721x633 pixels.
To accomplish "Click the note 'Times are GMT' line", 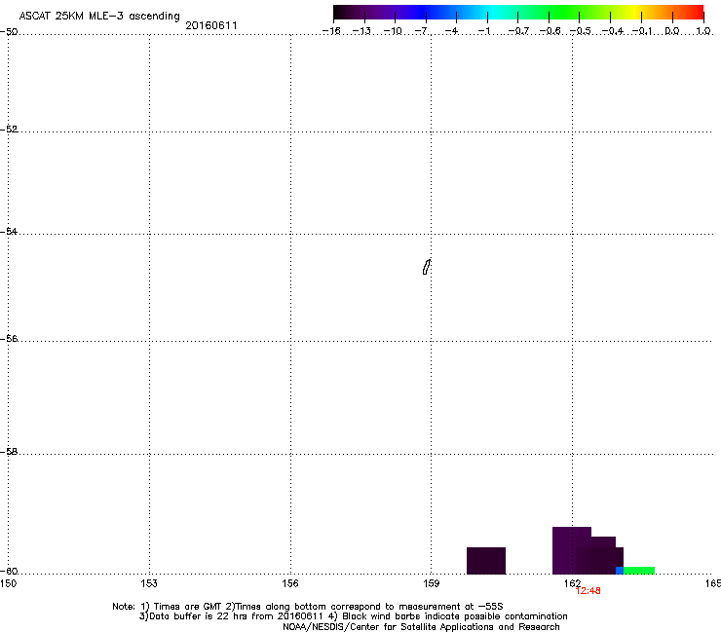I will pos(308,607).
